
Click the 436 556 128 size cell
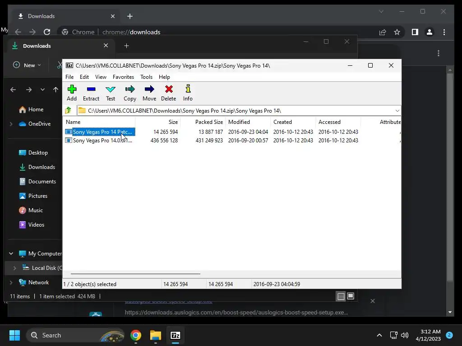[164, 141]
